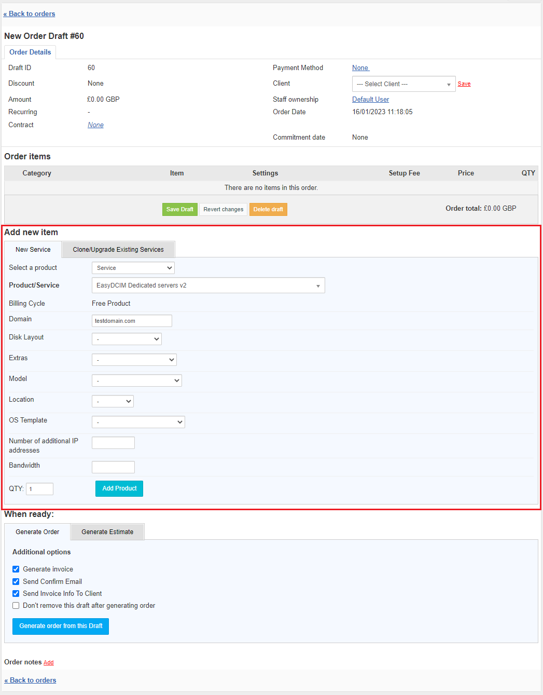This screenshot has width=543, height=695.
Task: Open the OS Template dropdown
Action: (138, 422)
